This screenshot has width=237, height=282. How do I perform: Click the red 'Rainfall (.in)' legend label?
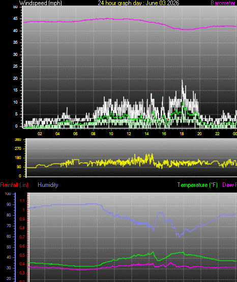[14, 185]
